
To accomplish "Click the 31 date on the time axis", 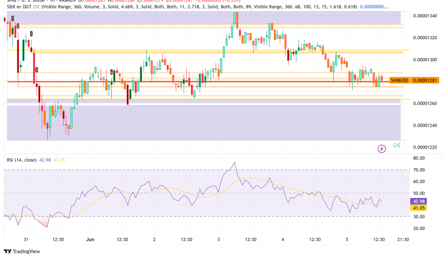I will 26,239.
